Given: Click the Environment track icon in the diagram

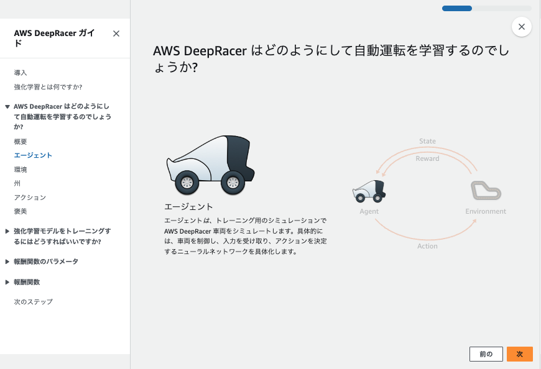Looking at the screenshot, I should point(486,189).
